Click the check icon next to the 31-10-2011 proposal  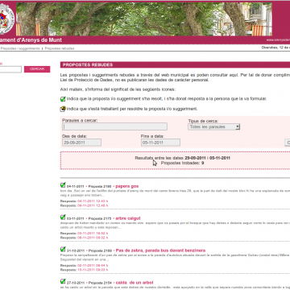(63, 249)
